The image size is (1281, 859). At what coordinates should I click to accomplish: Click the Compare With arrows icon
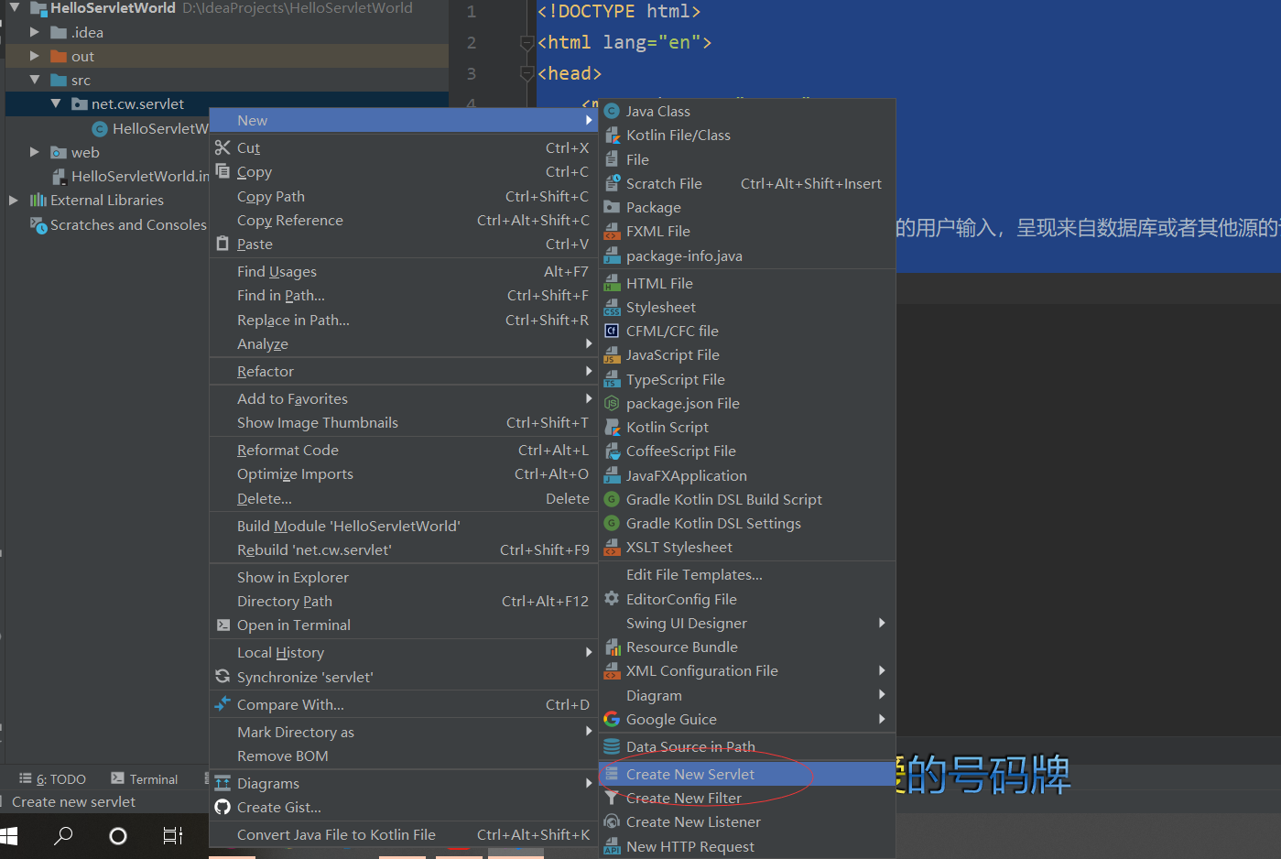point(223,703)
